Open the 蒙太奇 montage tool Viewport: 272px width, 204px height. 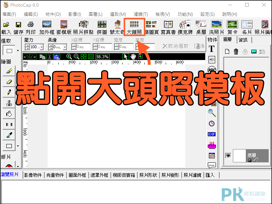[x=117, y=28]
